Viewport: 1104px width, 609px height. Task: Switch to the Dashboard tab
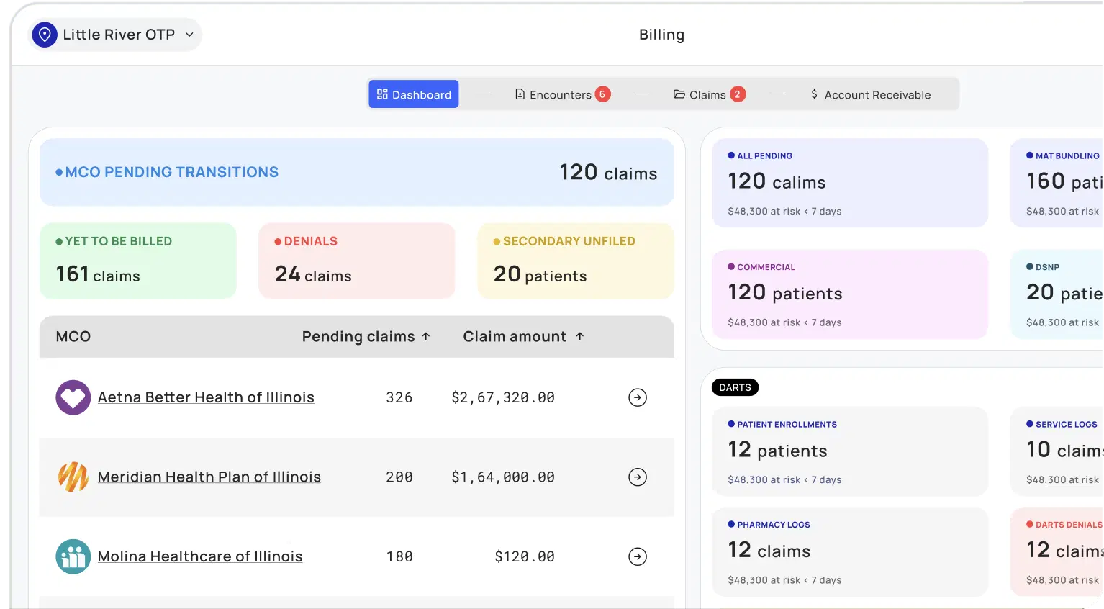[x=414, y=94]
